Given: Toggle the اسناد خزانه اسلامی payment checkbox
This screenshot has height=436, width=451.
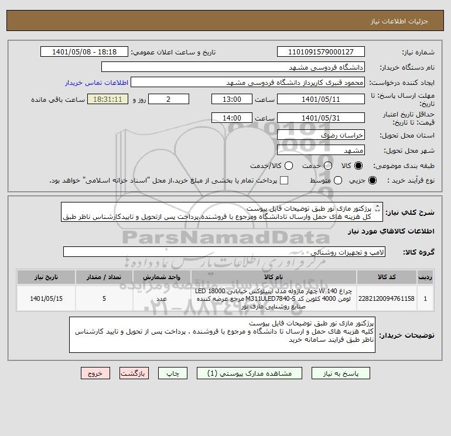Looking at the screenshot, I should [284, 180].
